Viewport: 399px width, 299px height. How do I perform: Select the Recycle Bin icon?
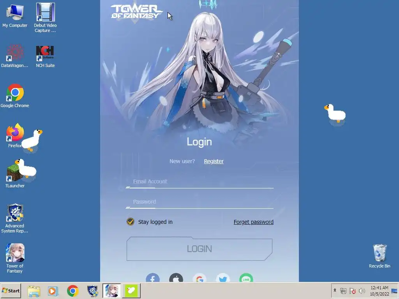click(380, 256)
